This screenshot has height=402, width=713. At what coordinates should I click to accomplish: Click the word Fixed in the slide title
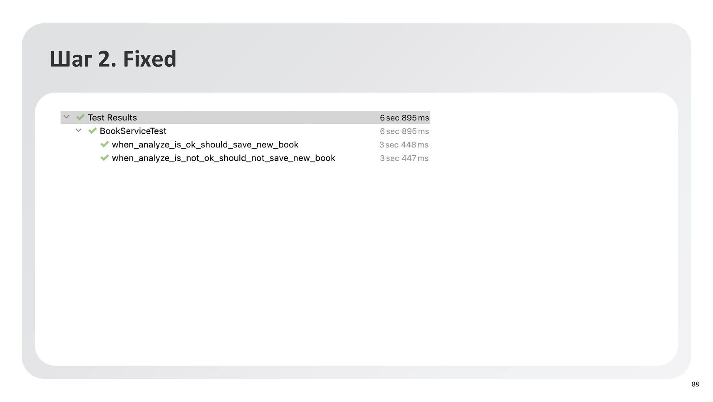pyautogui.click(x=149, y=59)
